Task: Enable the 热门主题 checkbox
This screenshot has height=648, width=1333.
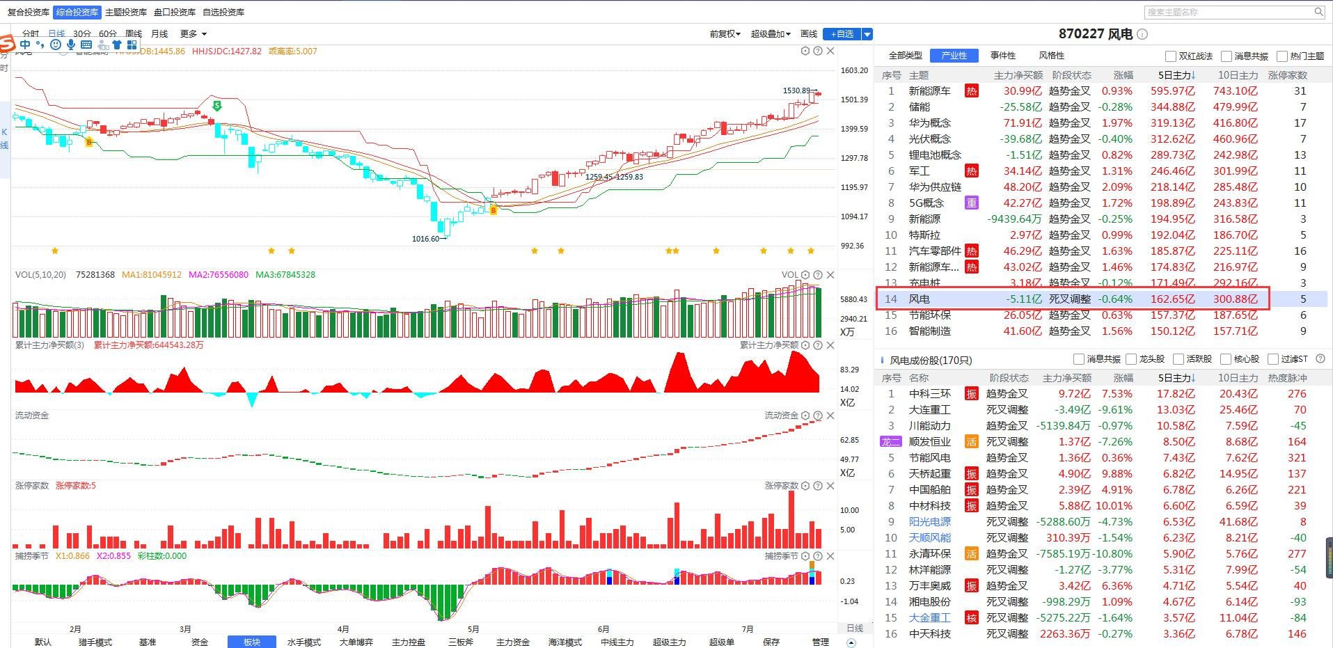Action: point(1281,56)
